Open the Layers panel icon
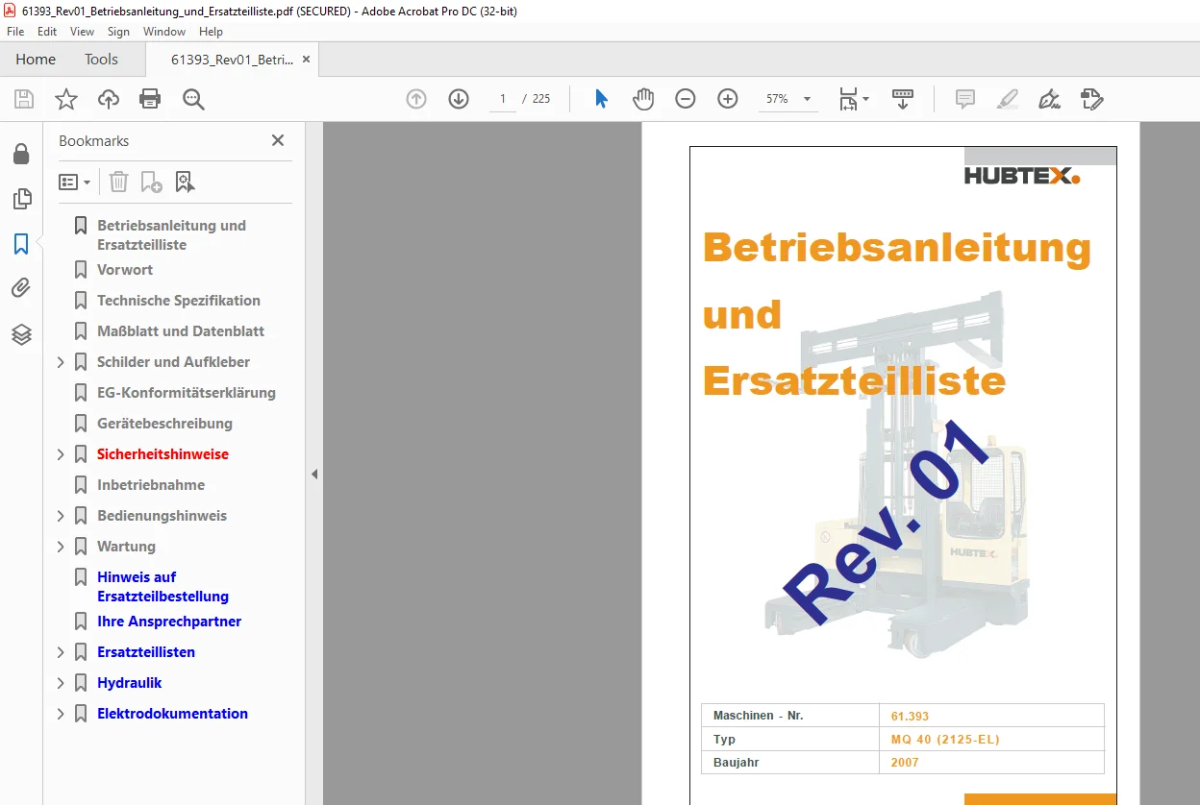This screenshot has height=805, width=1200. pyautogui.click(x=21, y=334)
